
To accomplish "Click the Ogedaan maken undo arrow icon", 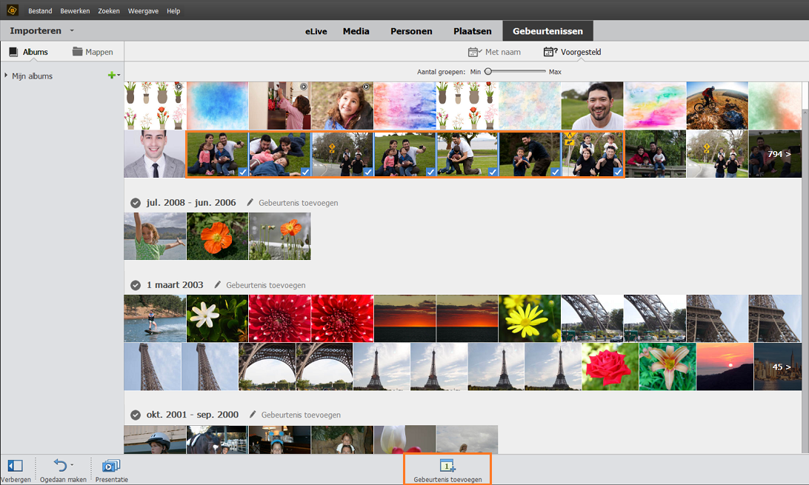I will 60,466.
